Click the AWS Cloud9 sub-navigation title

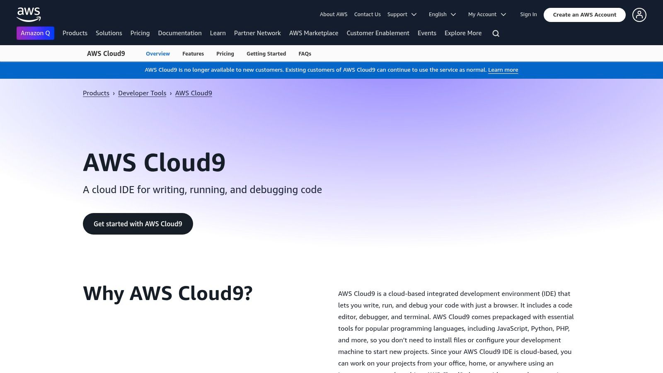click(106, 53)
